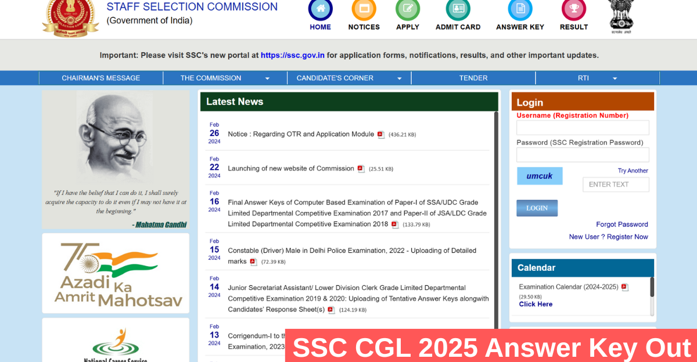697x362 pixels.
Task: Click the captcha image showing umcuk
Action: (x=540, y=175)
